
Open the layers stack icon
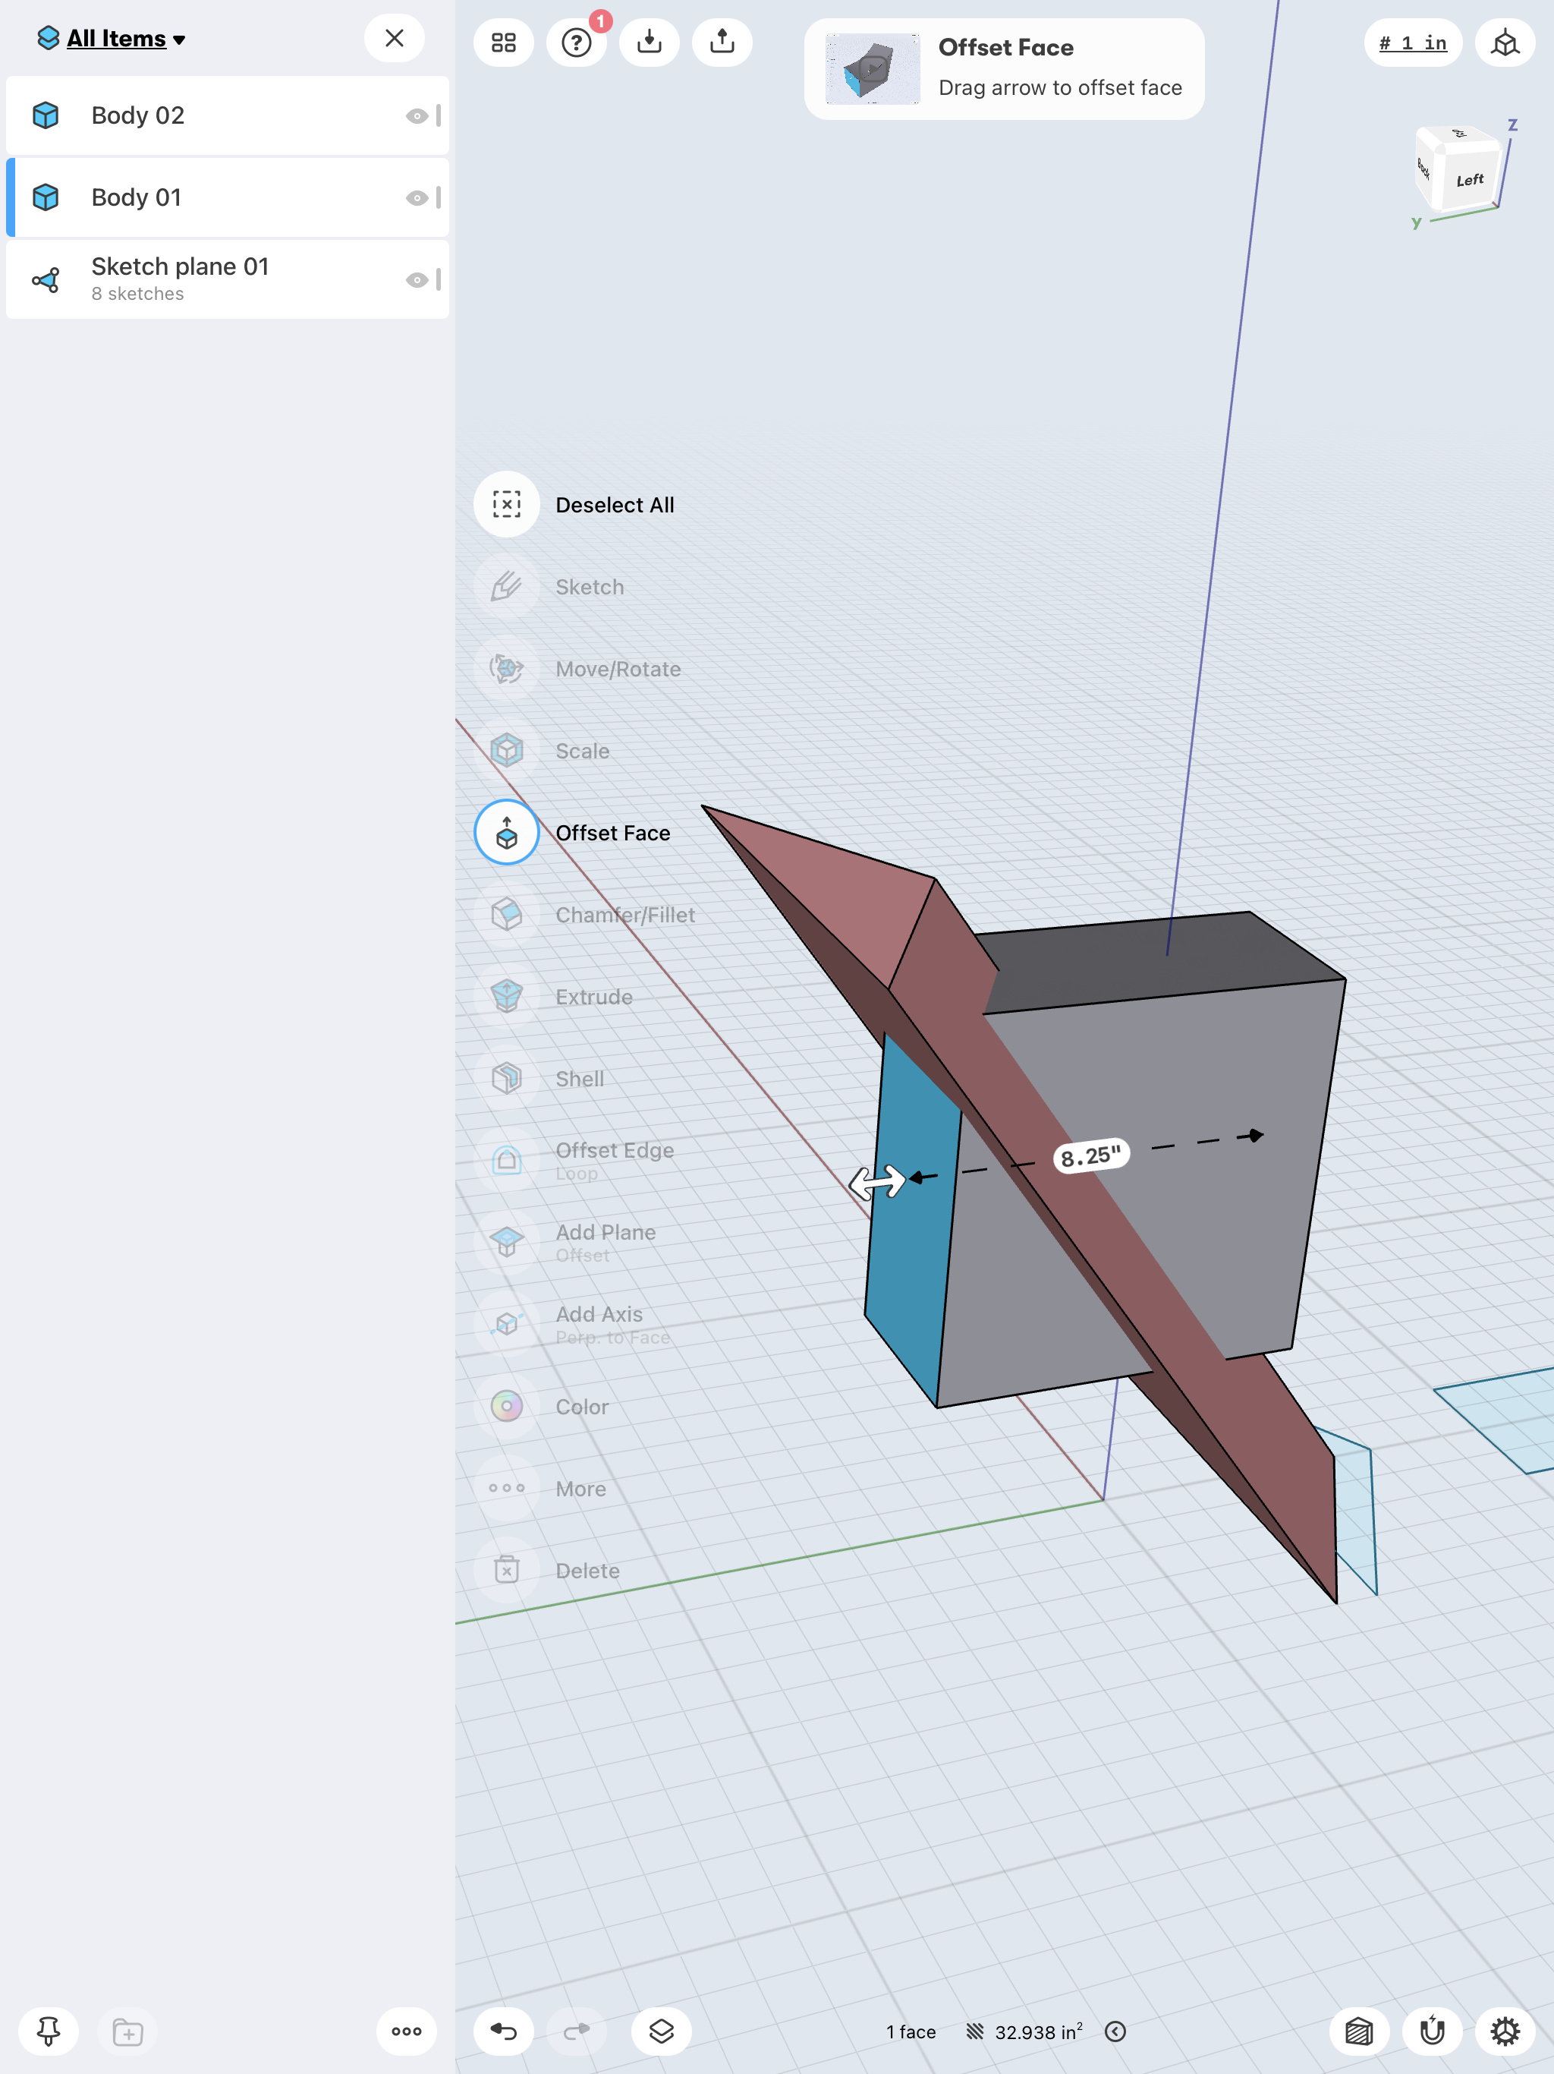point(661,2031)
